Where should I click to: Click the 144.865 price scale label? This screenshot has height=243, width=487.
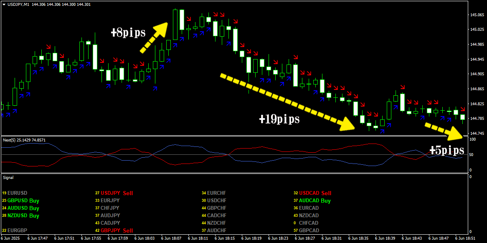[x=477, y=89]
